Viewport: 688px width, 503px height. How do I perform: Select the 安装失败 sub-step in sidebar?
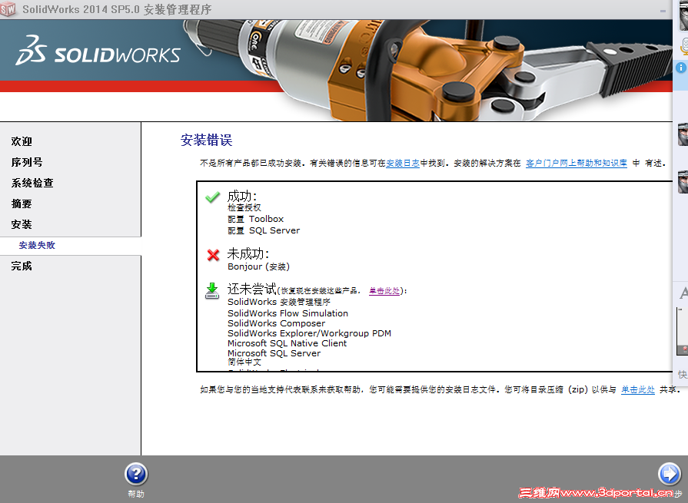[37, 246]
